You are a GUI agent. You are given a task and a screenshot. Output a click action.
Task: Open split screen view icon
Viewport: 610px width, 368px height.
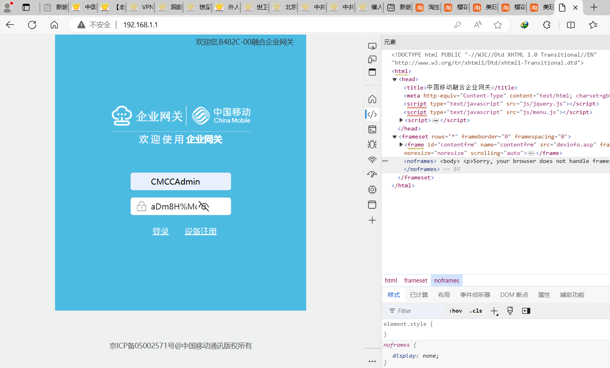tap(571, 25)
